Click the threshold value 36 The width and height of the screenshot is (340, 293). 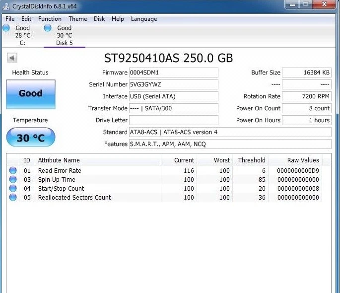point(262,197)
